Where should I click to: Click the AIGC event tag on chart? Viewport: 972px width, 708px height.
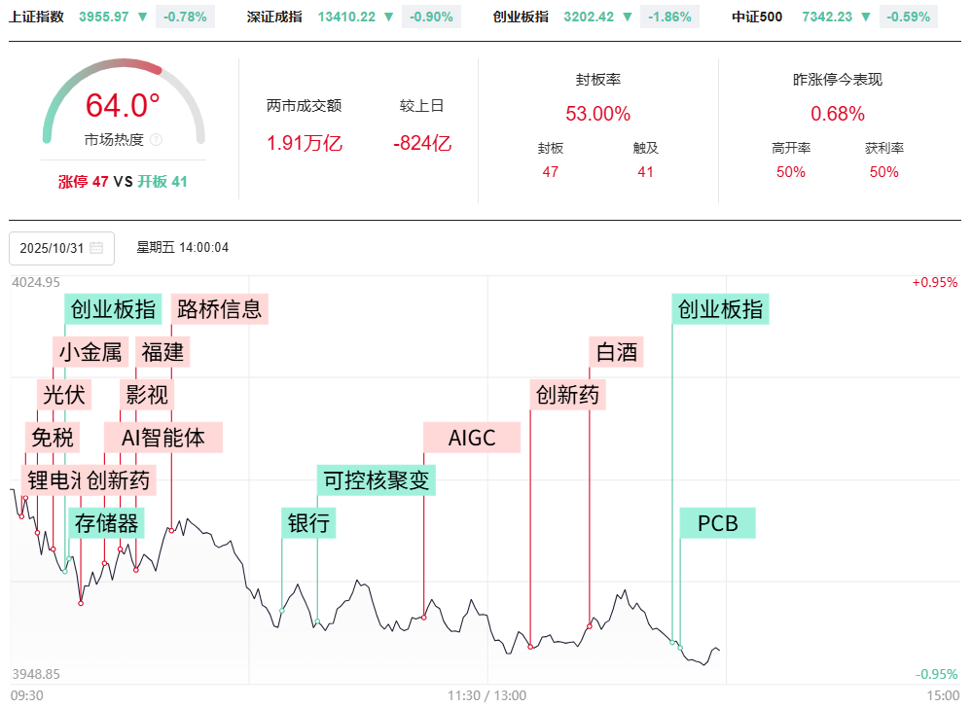472,438
